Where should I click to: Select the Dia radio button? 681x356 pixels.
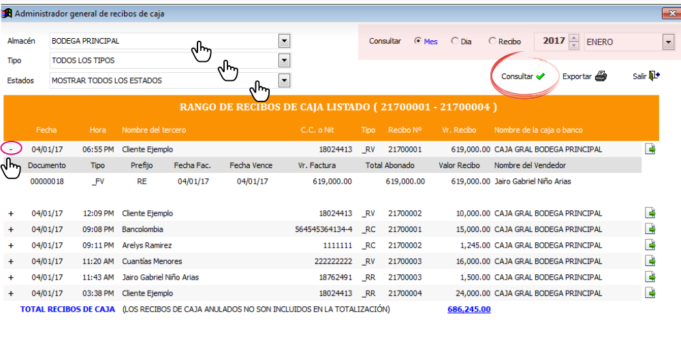tap(455, 41)
